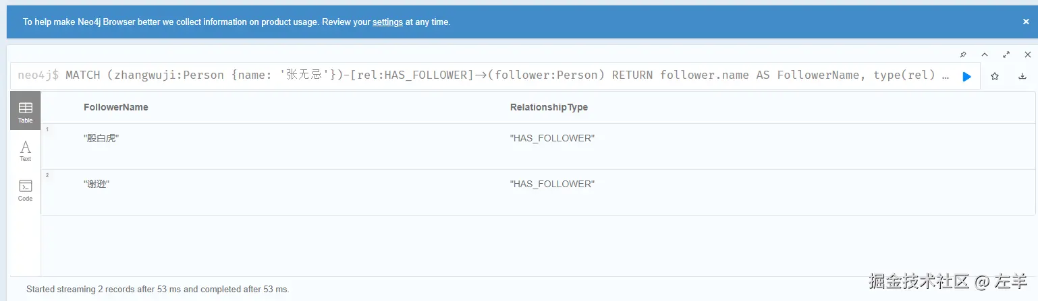
Task: Close the query result frame
Action: [1027, 55]
